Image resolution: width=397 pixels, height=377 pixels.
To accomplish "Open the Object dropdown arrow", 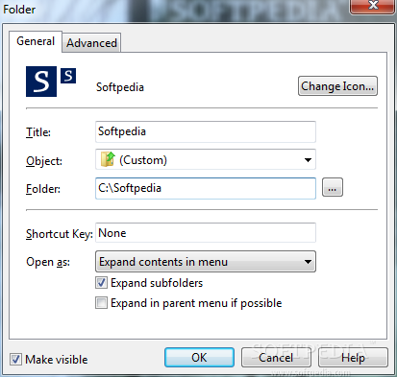I will click(308, 159).
